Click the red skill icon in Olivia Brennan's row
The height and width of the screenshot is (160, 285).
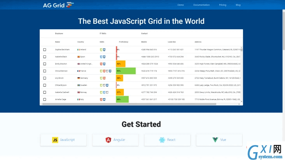pos(104,71)
